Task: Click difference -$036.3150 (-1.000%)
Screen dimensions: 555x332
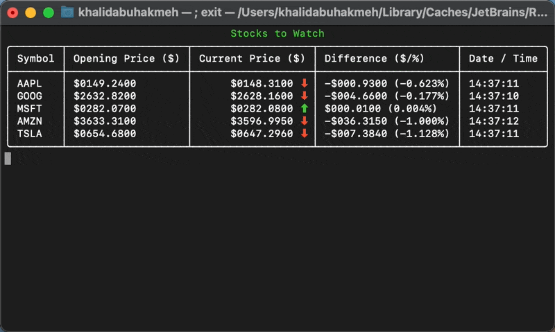Action: [387, 121]
